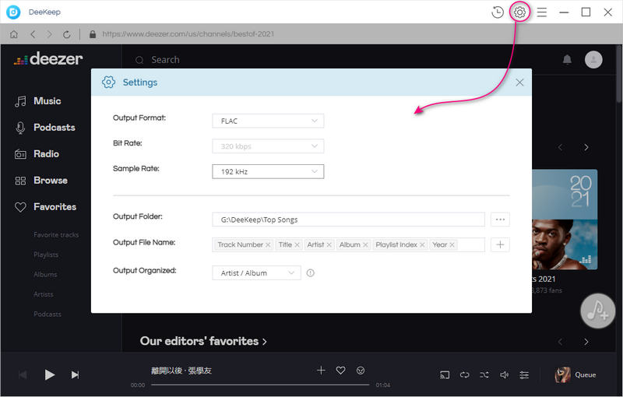This screenshot has height=397, width=623.
Task: Open the playback Queue
Action: tap(575, 374)
